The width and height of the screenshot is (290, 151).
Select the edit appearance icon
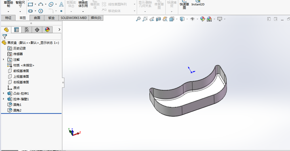202,19
